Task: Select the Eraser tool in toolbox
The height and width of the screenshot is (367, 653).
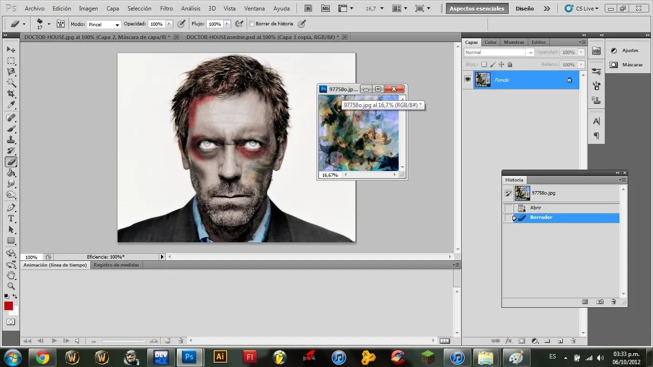Action: pyautogui.click(x=11, y=162)
